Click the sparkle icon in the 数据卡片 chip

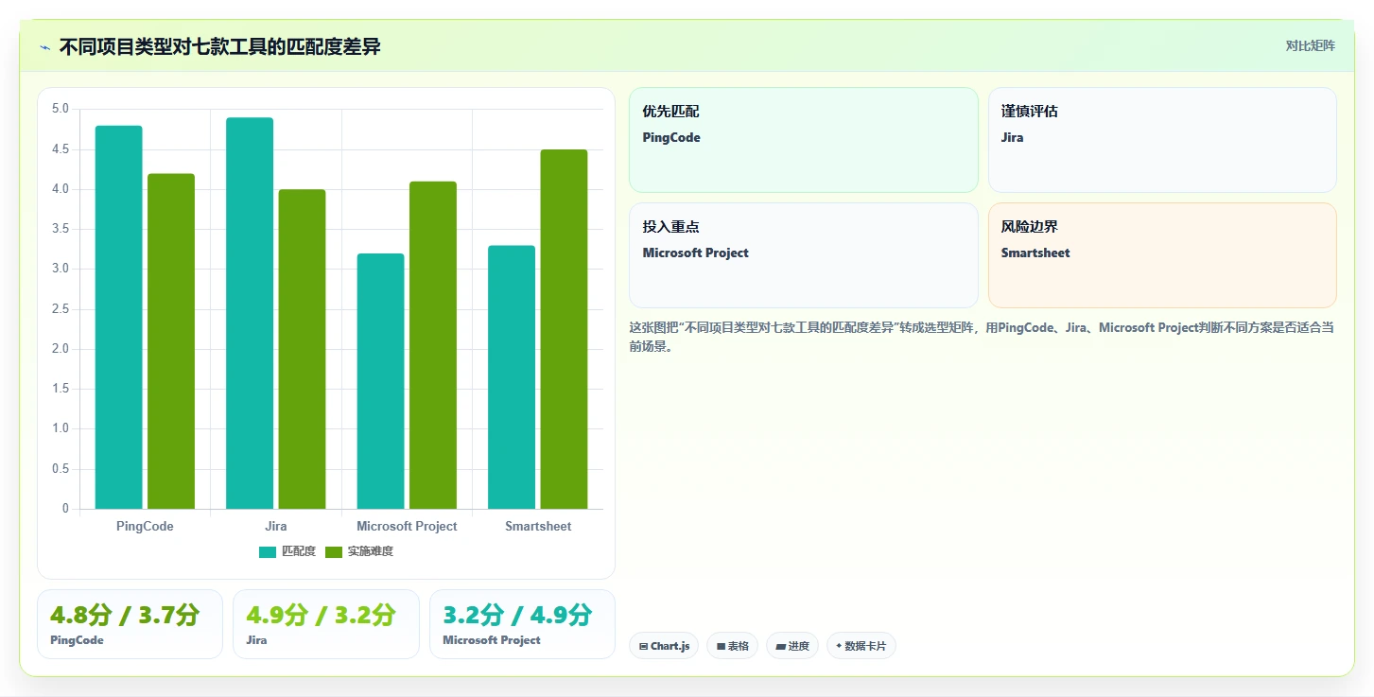839,646
